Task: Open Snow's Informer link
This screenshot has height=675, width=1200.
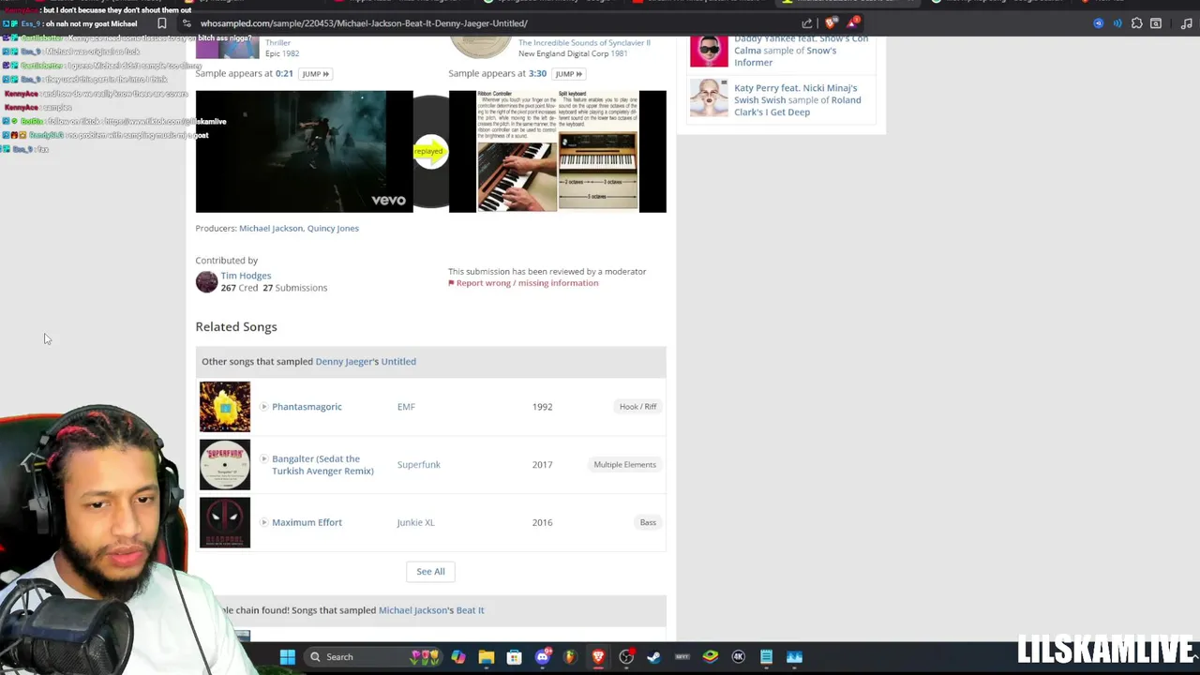Action: click(785, 56)
